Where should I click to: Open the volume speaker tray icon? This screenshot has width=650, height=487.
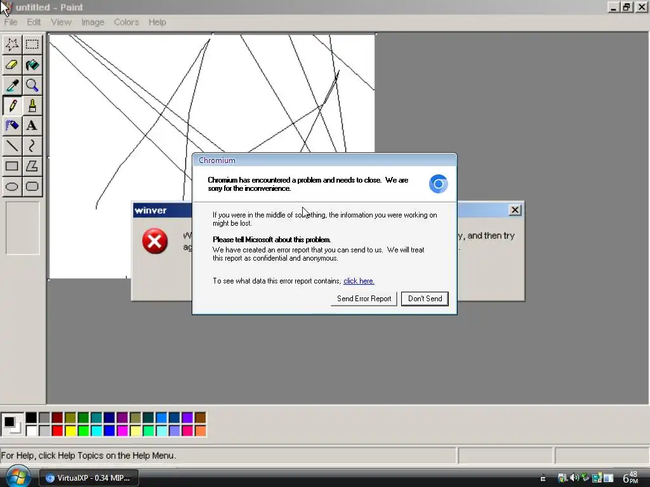pos(574,478)
